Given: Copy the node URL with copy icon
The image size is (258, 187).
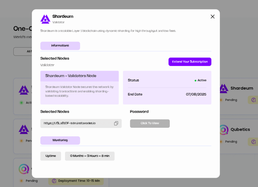Looking at the screenshot, I should tap(116, 123).
